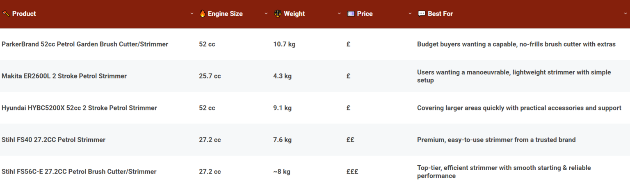Open the Weight column dropdown chevron

click(x=339, y=14)
